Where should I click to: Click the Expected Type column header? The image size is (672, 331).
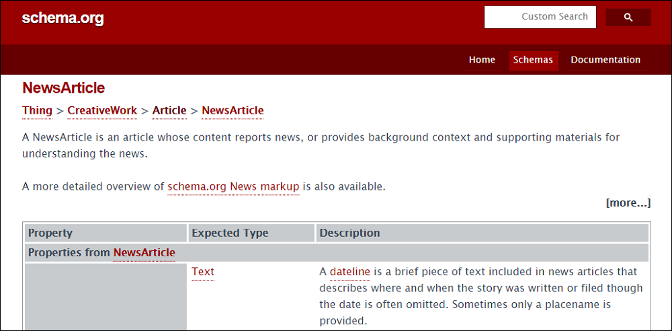[x=251, y=233]
